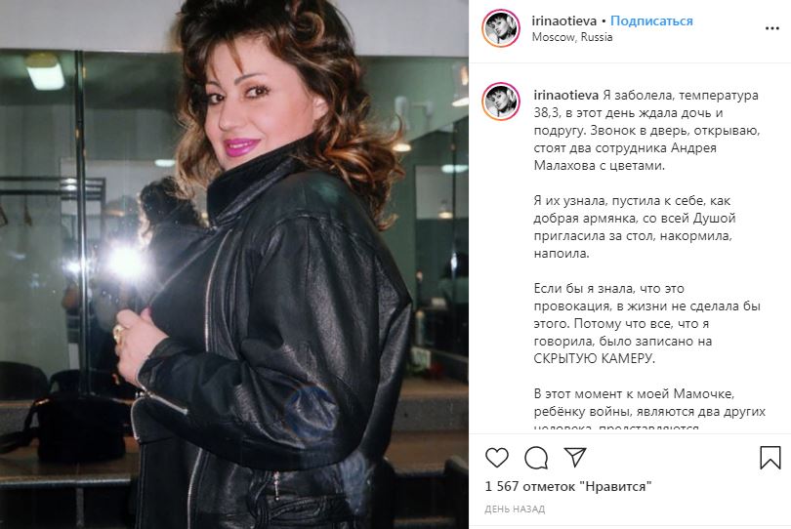Open comments via the speech bubble icon

pyautogui.click(x=536, y=458)
